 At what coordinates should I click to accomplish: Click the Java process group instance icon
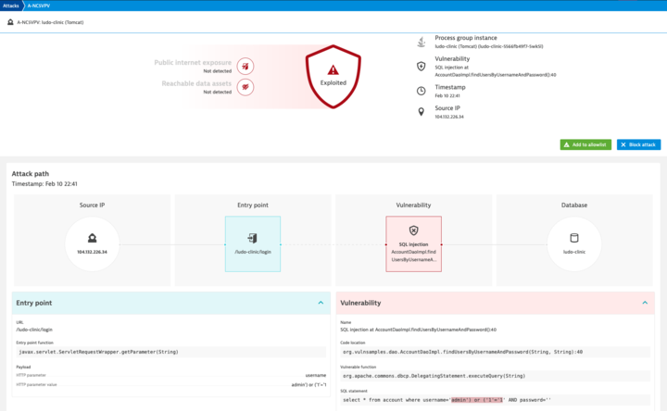[422, 42]
